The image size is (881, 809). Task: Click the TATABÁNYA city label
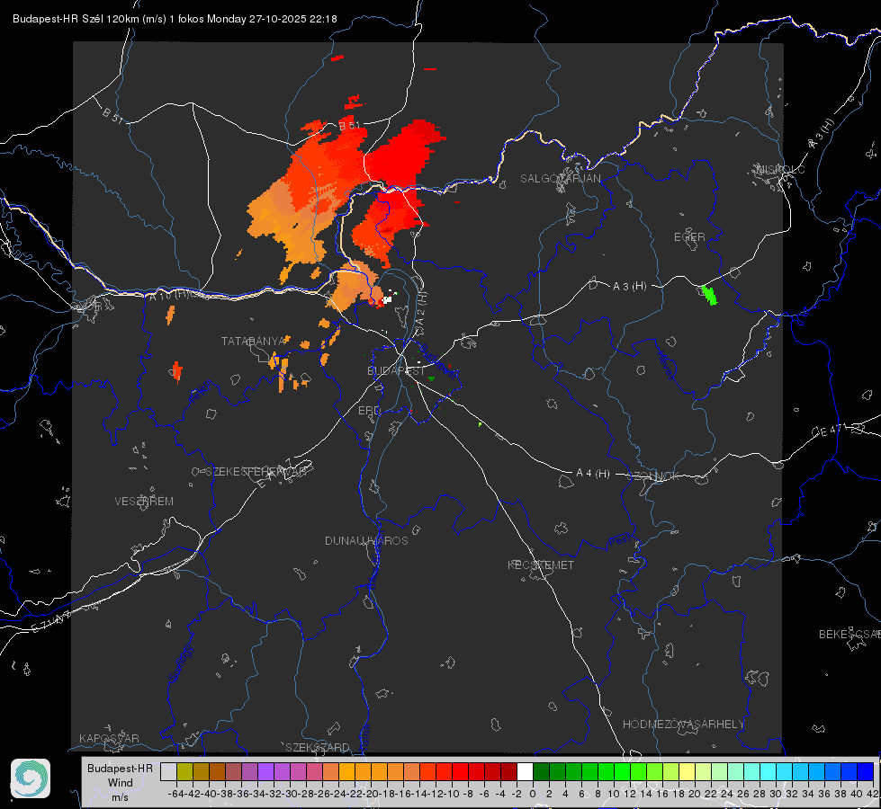(x=254, y=341)
